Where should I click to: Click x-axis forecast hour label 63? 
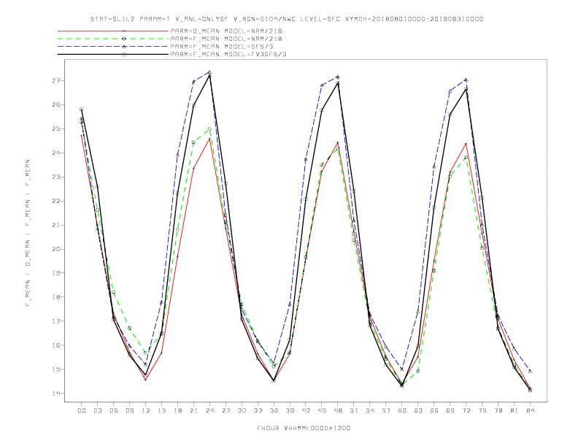tap(418, 410)
